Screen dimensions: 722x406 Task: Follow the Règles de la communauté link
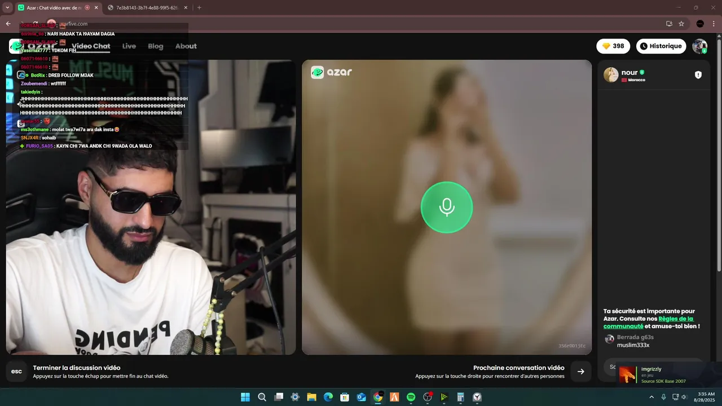coord(649,323)
